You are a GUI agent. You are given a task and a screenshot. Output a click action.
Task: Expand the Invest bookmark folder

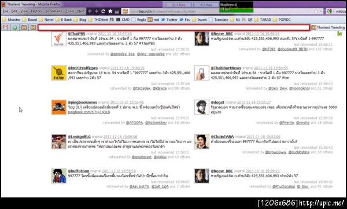point(200,20)
